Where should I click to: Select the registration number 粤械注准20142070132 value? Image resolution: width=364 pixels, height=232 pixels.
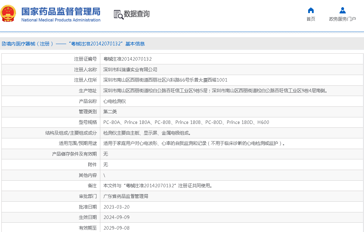tap(128, 59)
